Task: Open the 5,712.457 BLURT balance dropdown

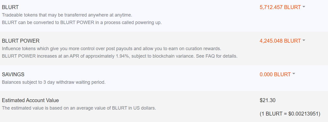Action: tap(280, 7)
